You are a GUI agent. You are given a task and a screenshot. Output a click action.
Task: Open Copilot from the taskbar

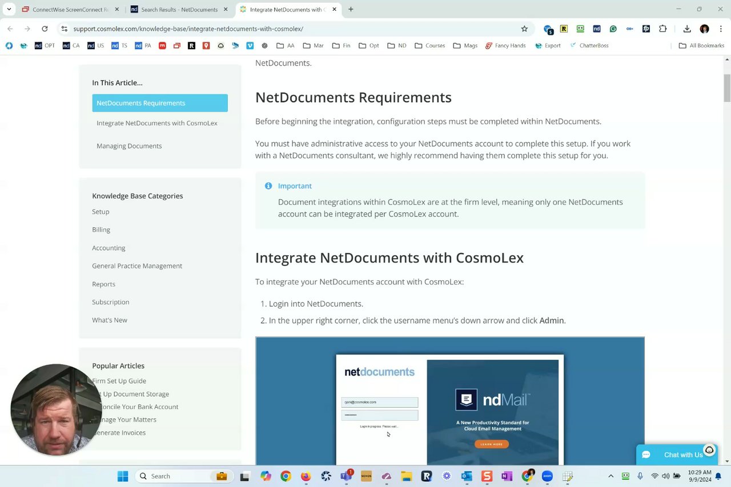tap(266, 476)
